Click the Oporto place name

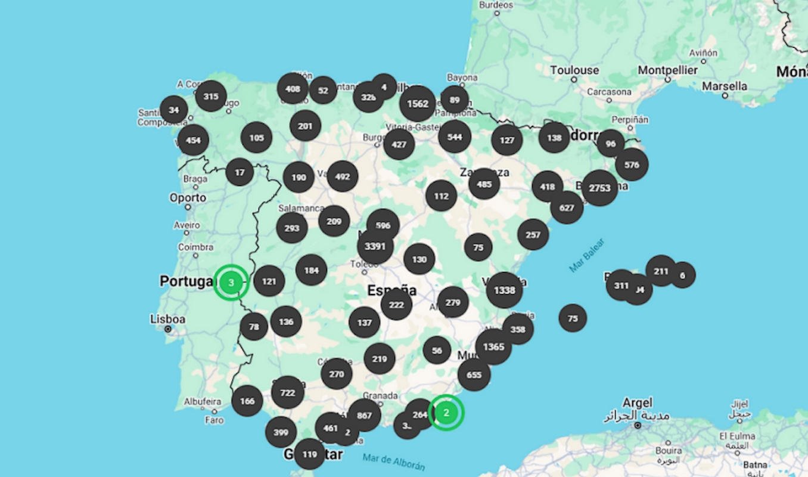tap(188, 197)
